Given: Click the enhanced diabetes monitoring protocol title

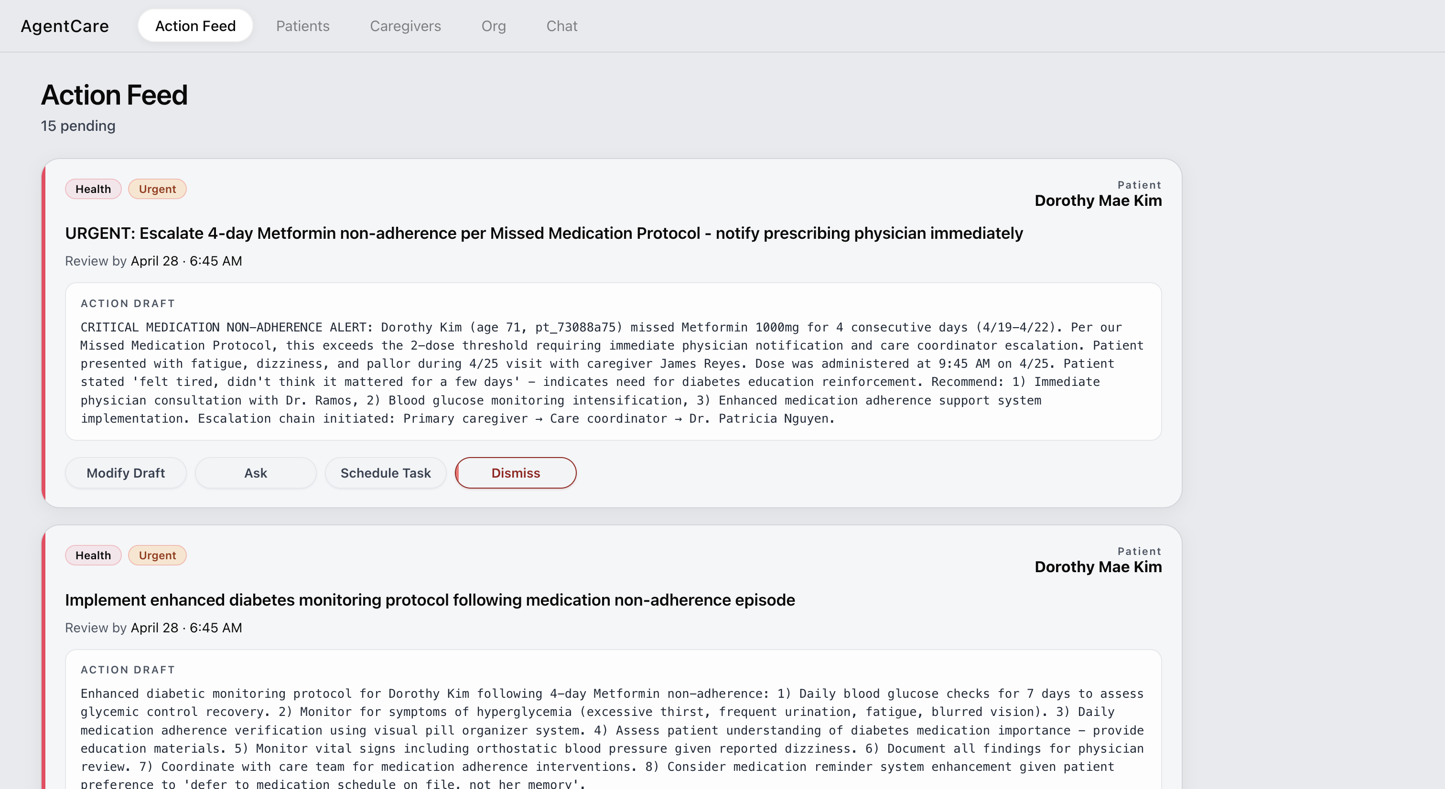Looking at the screenshot, I should pos(430,600).
